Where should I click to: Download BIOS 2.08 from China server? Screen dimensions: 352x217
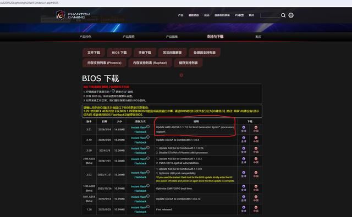click(256, 150)
